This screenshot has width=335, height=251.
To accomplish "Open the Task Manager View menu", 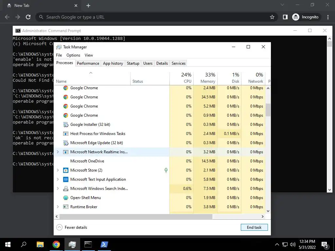I will pos(89,55).
